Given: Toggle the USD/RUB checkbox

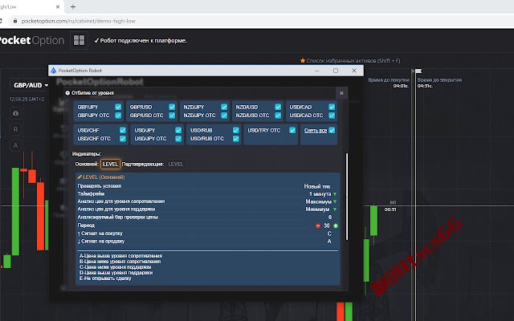Looking at the screenshot, I should pyautogui.click(x=235, y=130).
